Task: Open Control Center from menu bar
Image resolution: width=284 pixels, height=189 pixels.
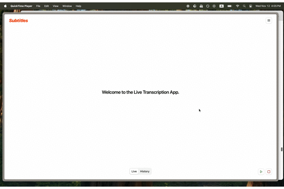Action: point(250,6)
